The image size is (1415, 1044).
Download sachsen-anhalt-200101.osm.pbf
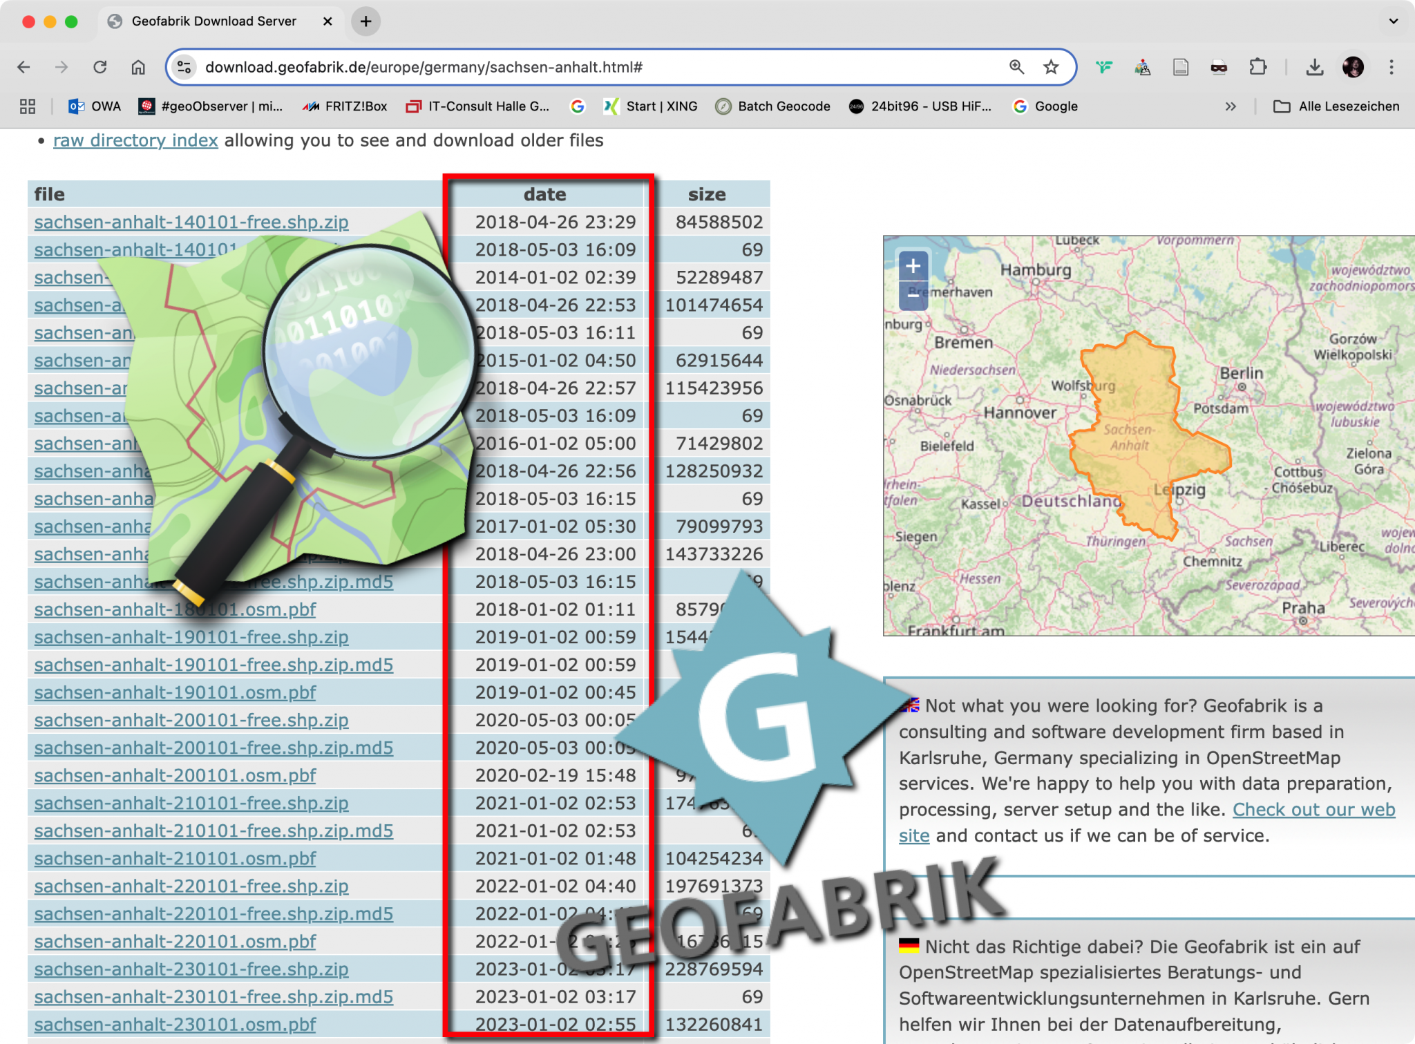click(175, 776)
